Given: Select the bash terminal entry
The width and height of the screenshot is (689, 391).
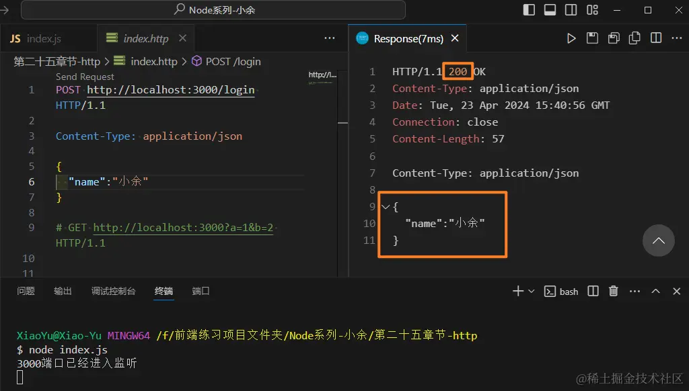Looking at the screenshot, I should [x=561, y=292].
